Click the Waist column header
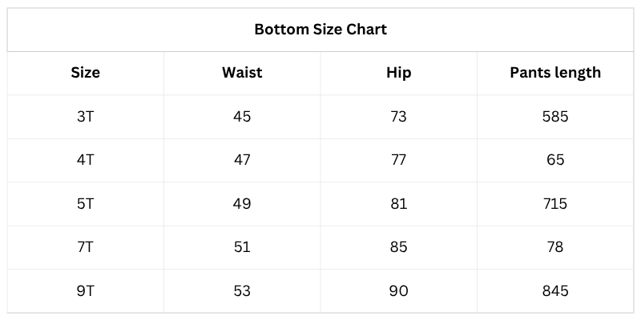 click(242, 73)
